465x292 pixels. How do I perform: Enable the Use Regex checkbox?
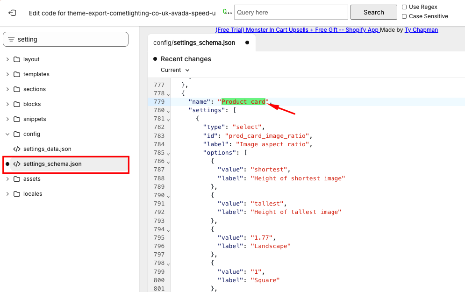(x=404, y=7)
